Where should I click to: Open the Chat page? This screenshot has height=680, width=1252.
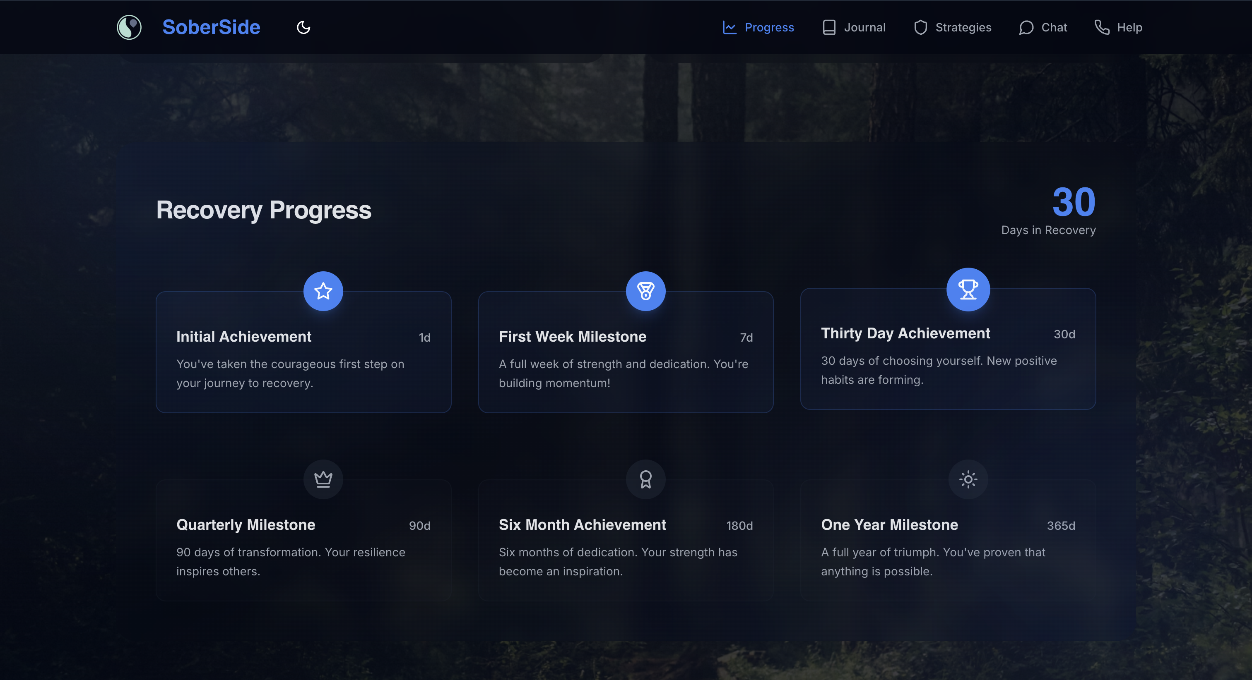1043,27
